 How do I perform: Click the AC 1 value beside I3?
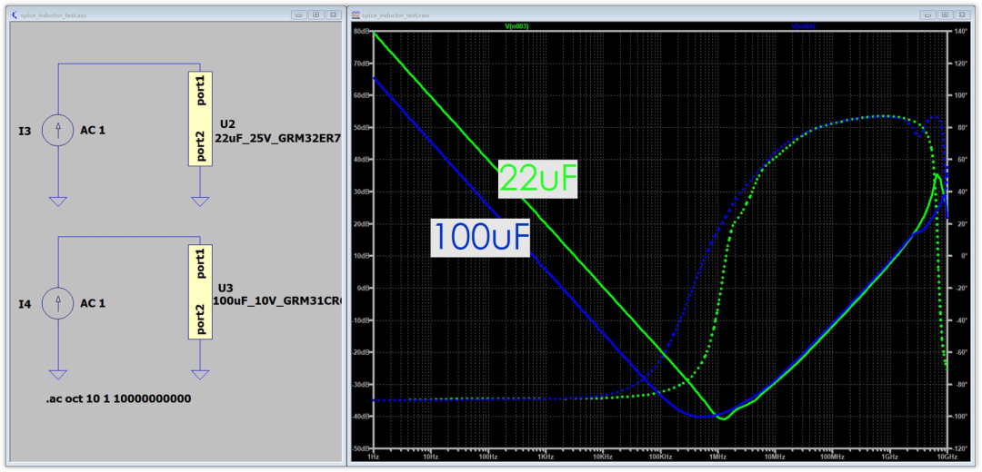coord(93,131)
